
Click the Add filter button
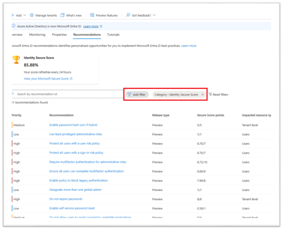click(137, 95)
